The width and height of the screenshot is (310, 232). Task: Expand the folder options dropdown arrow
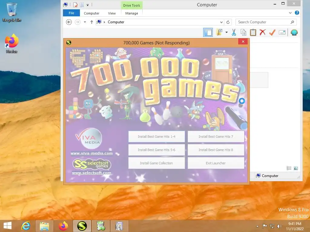coord(226,32)
